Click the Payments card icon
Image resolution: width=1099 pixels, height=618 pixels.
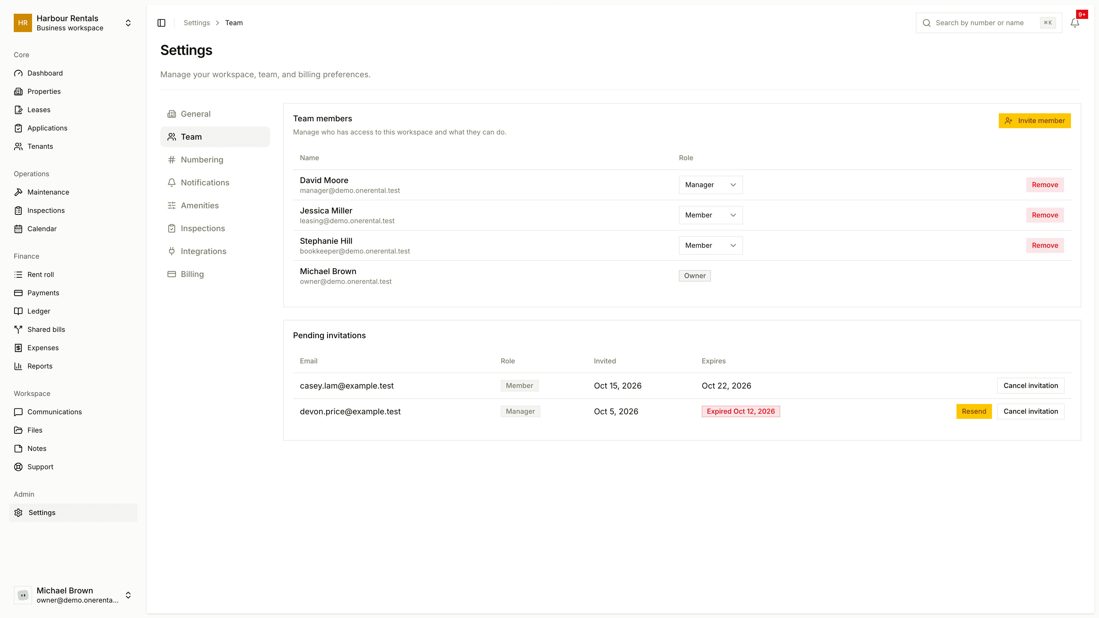pyautogui.click(x=18, y=293)
